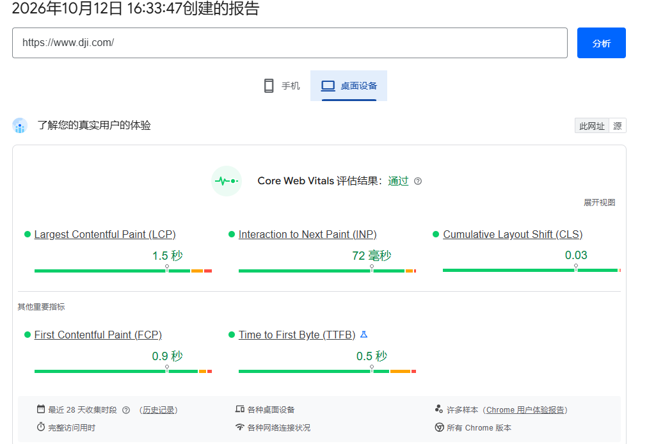Screen dimensions: 656x444
Task: Select the 源 toggle option
Action: click(x=618, y=126)
